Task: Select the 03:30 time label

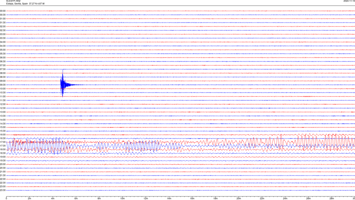Action: pyautogui.click(x=3, y=38)
